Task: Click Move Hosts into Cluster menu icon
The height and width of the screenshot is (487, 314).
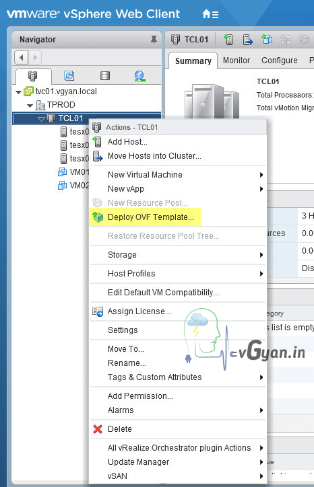Action: [x=98, y=156]
